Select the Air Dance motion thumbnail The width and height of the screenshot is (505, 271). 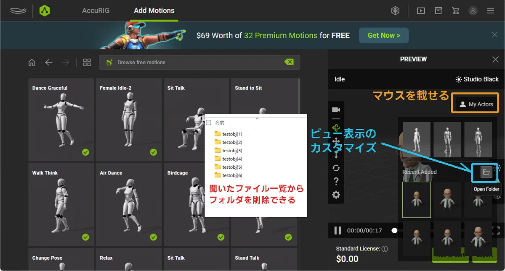click(x=129, y=205)
